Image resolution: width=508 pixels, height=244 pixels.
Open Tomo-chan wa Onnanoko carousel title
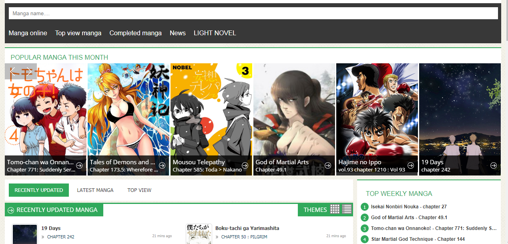40,162
